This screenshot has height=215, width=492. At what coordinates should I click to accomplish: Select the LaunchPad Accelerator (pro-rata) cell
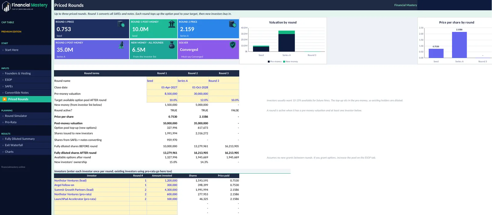92,199
